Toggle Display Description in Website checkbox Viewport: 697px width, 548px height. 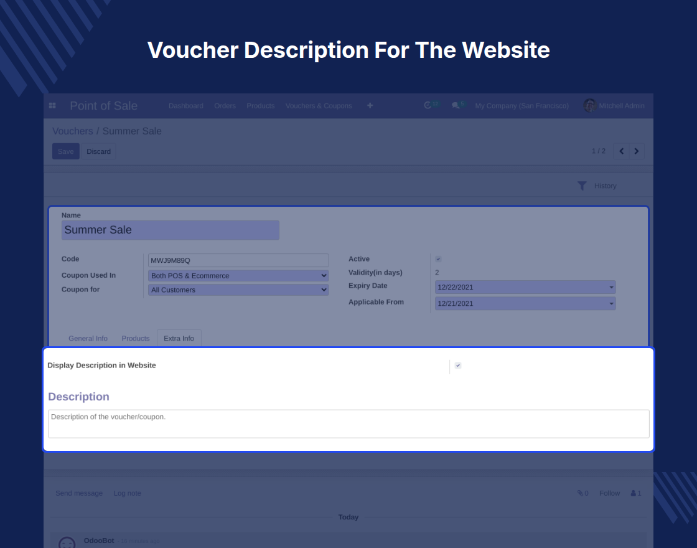coord(458,365)
